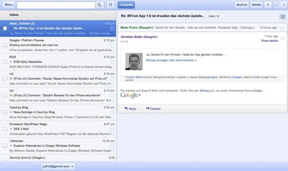Star the Caschys Blog email
Screen dimensions: 288x171
tap(112, 112)
